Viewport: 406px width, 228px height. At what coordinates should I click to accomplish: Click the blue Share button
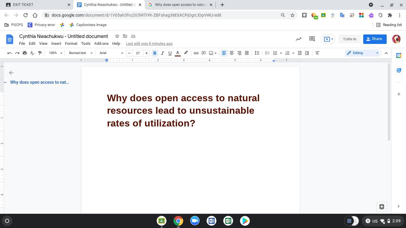374,39
